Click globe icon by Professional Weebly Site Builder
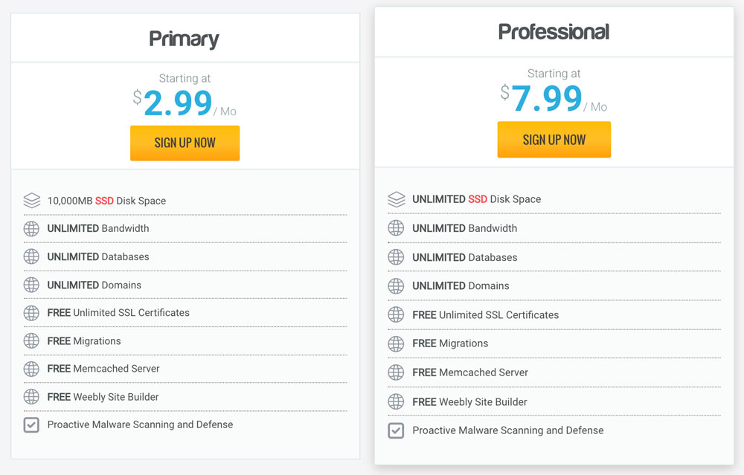The width and height of the screenshot is (744, 475). pyautogui.click(x=396, y=402)
